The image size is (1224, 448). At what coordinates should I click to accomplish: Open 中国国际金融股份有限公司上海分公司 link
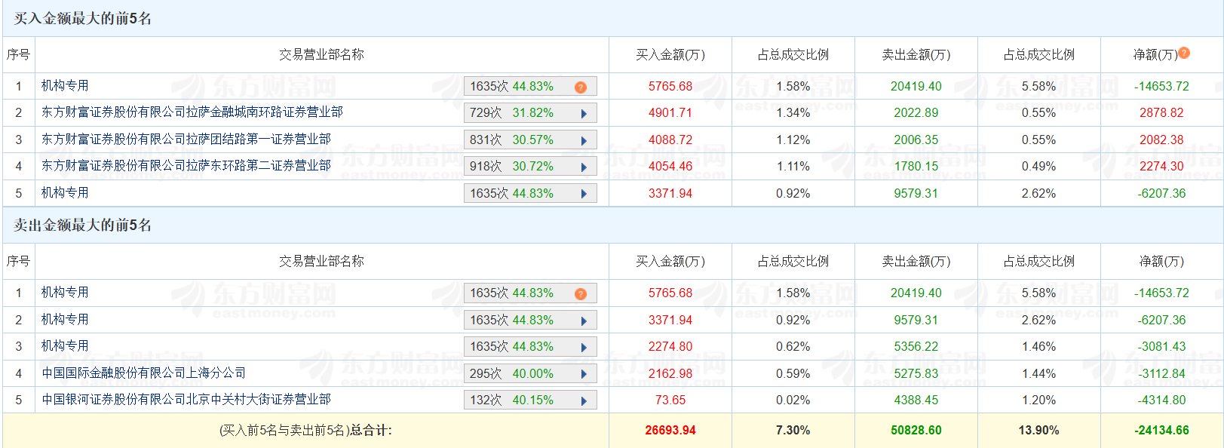tap(143, 373)
